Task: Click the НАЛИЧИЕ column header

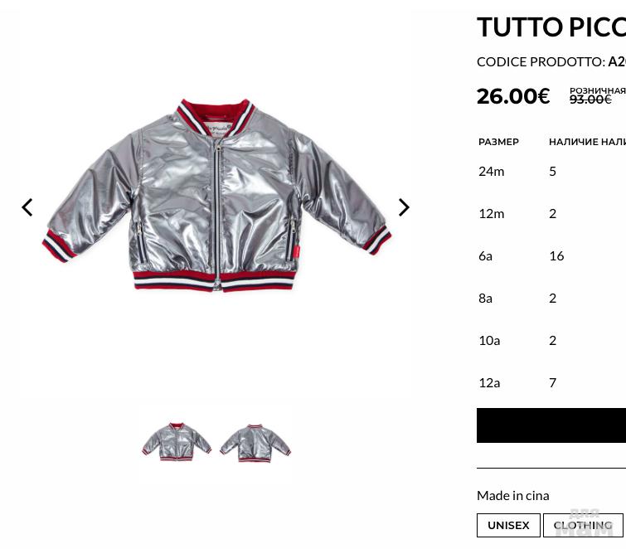Action: [x=574, y=142]
